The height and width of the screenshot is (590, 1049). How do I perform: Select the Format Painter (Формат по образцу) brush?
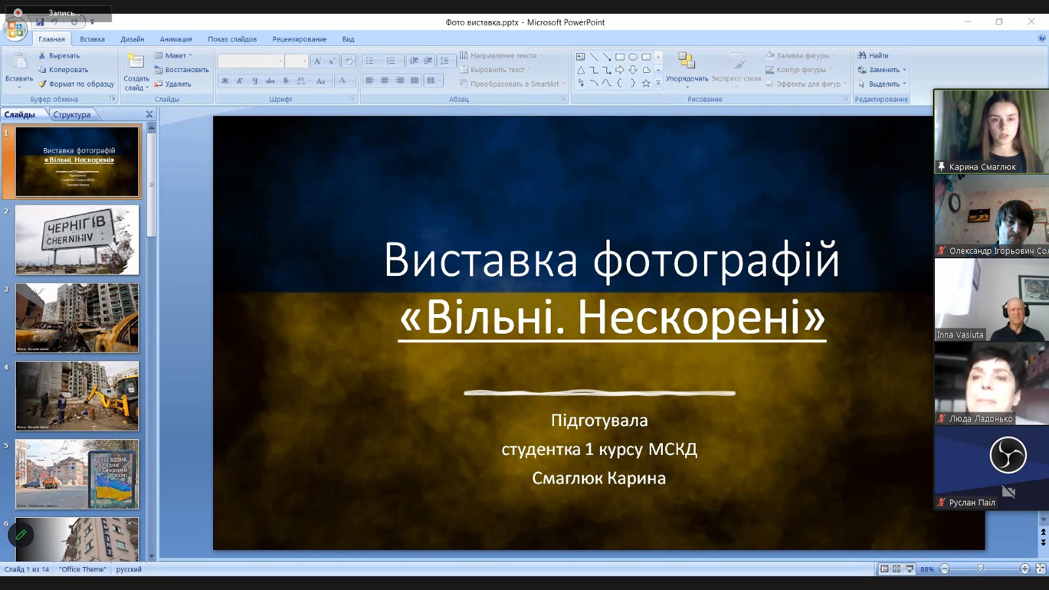[42, 84]
